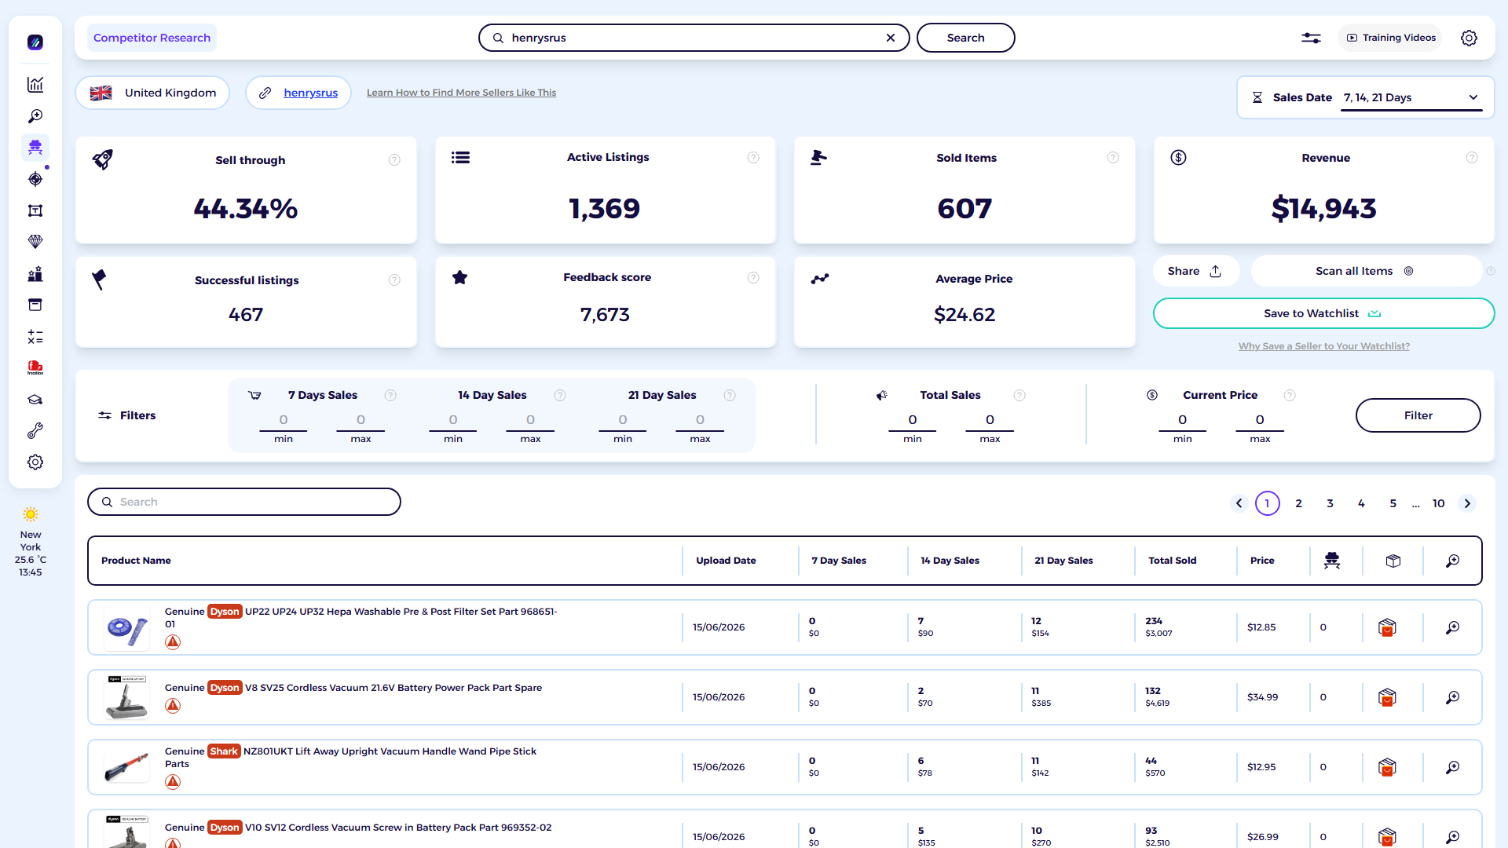Sort by Price column header
Screen dimensions: 1508x848
pos(1262,561)
